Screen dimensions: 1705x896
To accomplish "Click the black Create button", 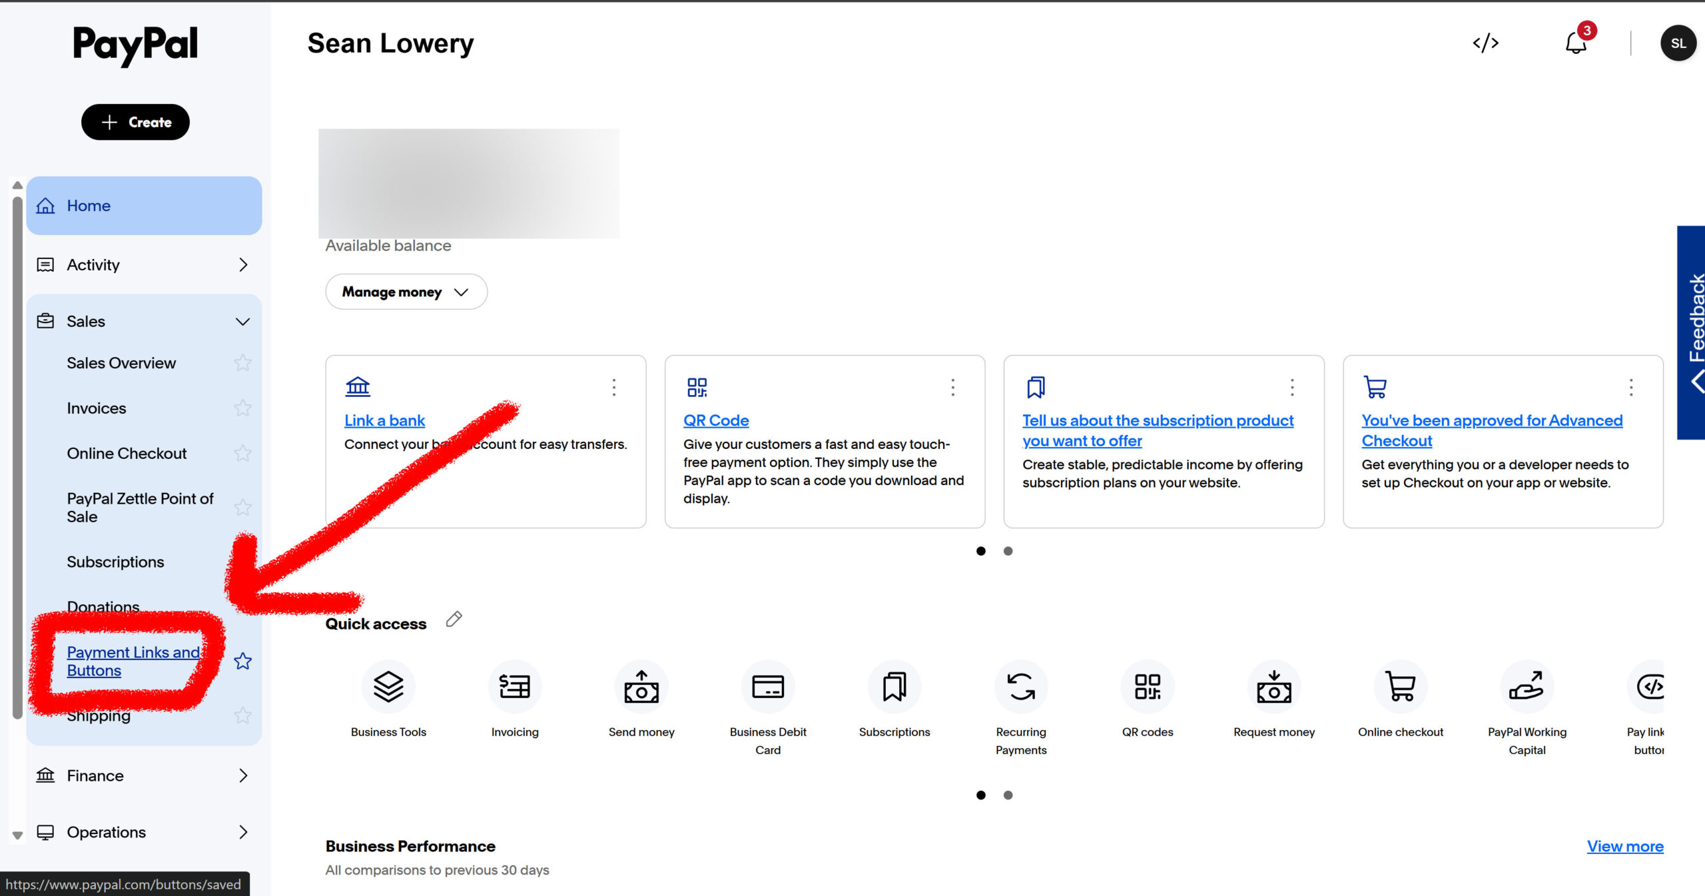I will point(135,122).
